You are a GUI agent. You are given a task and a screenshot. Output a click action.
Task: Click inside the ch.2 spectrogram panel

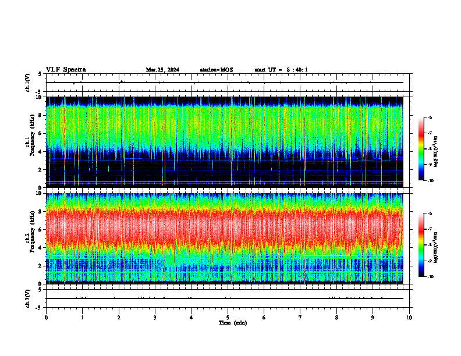click(225, 238)
